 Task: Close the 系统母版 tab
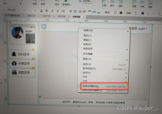(x=84, y=17)
